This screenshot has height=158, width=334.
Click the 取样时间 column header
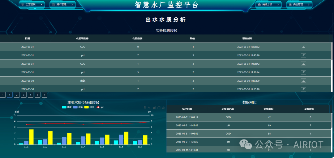click(x=247, y=38)
